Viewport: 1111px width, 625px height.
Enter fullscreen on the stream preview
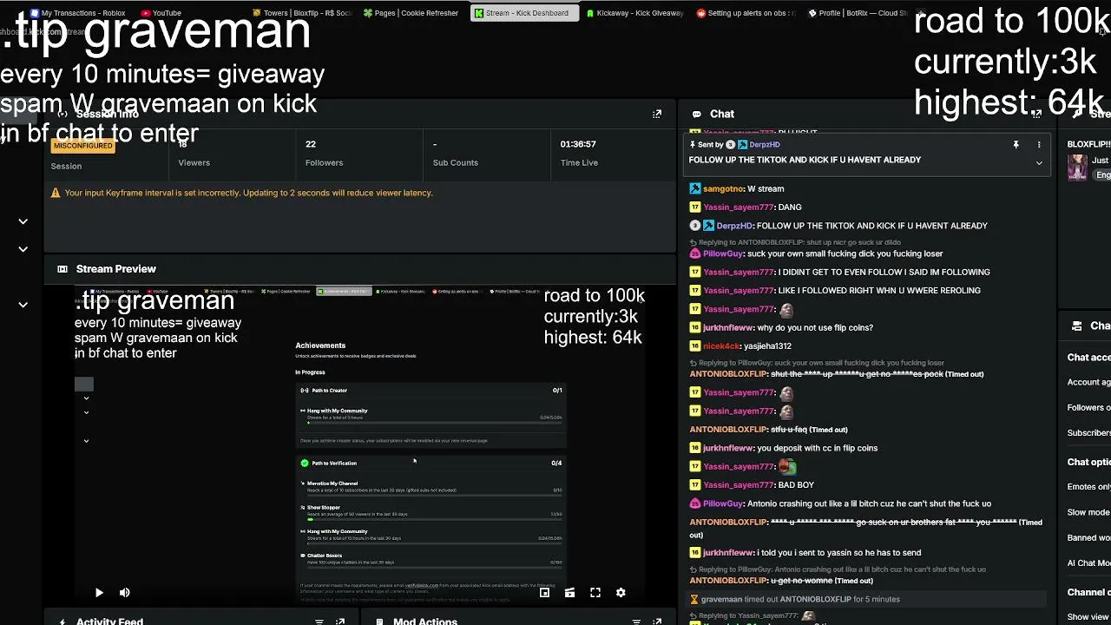click(x=595, y=593)
